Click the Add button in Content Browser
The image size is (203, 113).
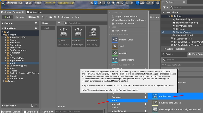point(8,17)
